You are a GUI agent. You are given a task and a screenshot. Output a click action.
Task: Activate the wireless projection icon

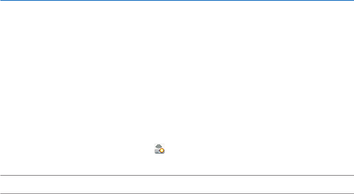click(x=159, y=149)
